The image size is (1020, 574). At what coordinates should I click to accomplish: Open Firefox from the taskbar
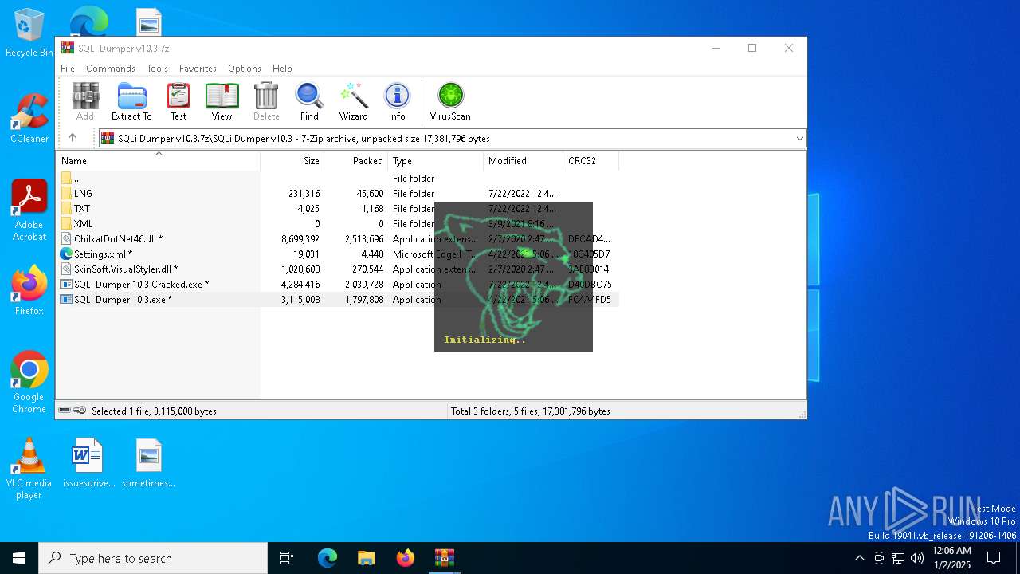[406, 558]
